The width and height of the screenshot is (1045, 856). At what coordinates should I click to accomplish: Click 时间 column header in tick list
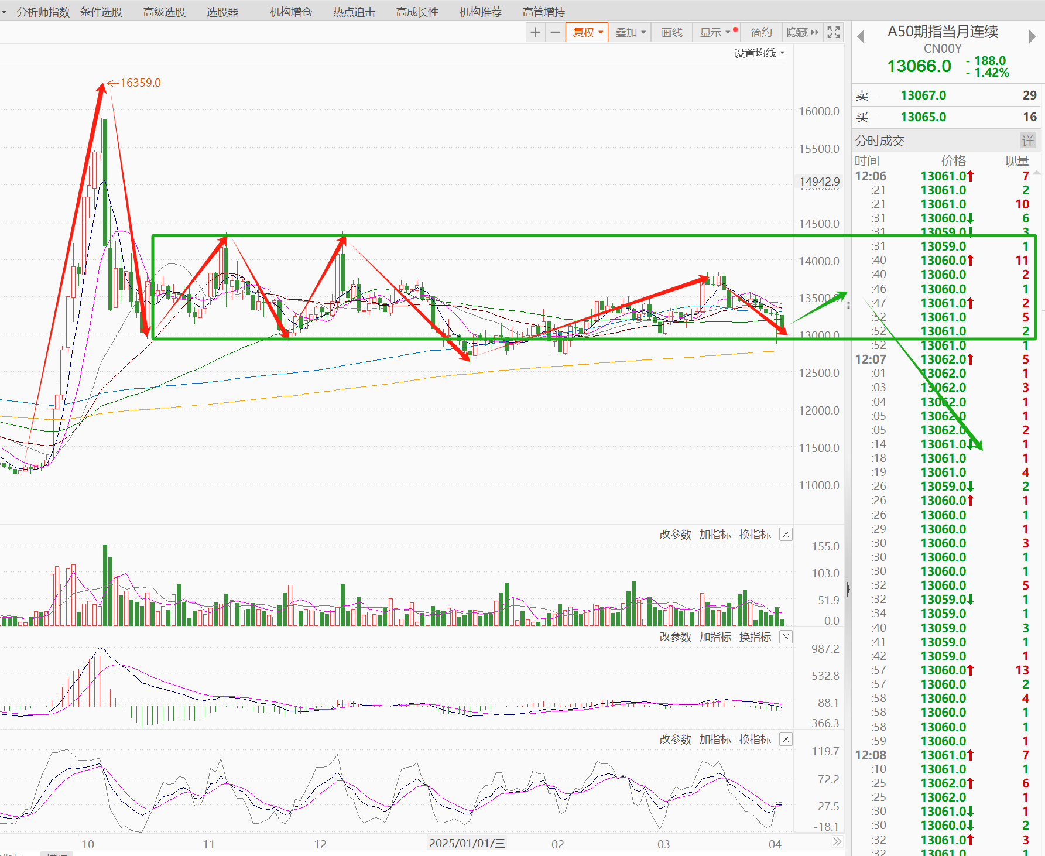click(x=867, y=161)
